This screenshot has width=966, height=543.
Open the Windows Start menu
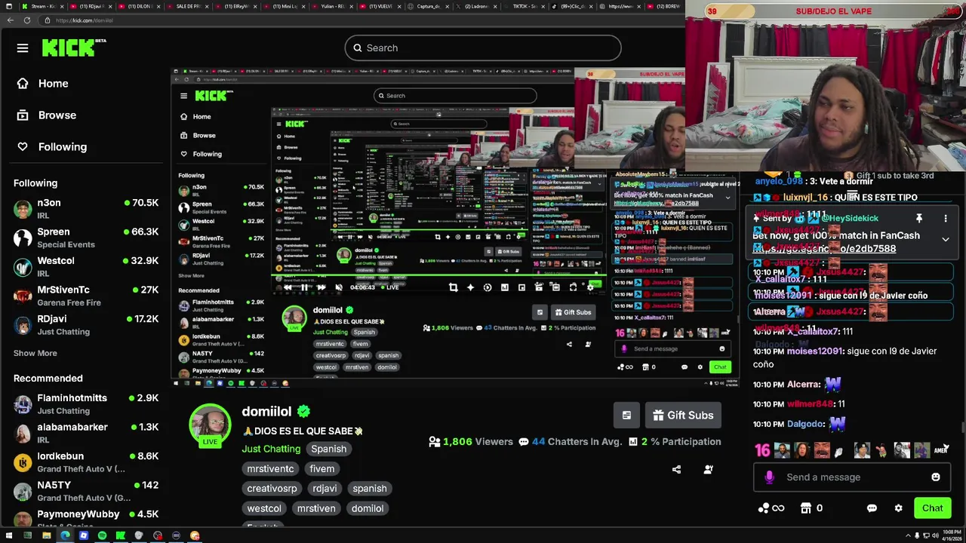(8, 536)
